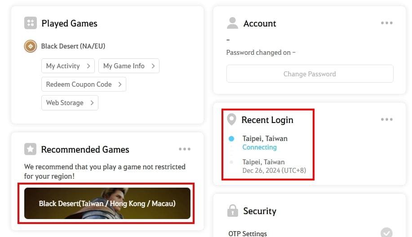Select Black Desert (Taiwan / Hong Kong / Macau) banner
The height and width of the screenshot is (237, 412).
click(x=107, y=203)
